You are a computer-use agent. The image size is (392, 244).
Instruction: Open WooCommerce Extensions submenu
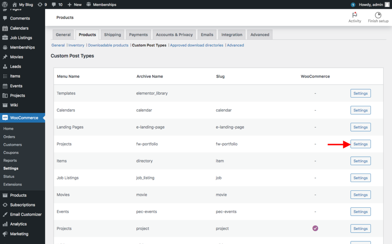point(13,184)
